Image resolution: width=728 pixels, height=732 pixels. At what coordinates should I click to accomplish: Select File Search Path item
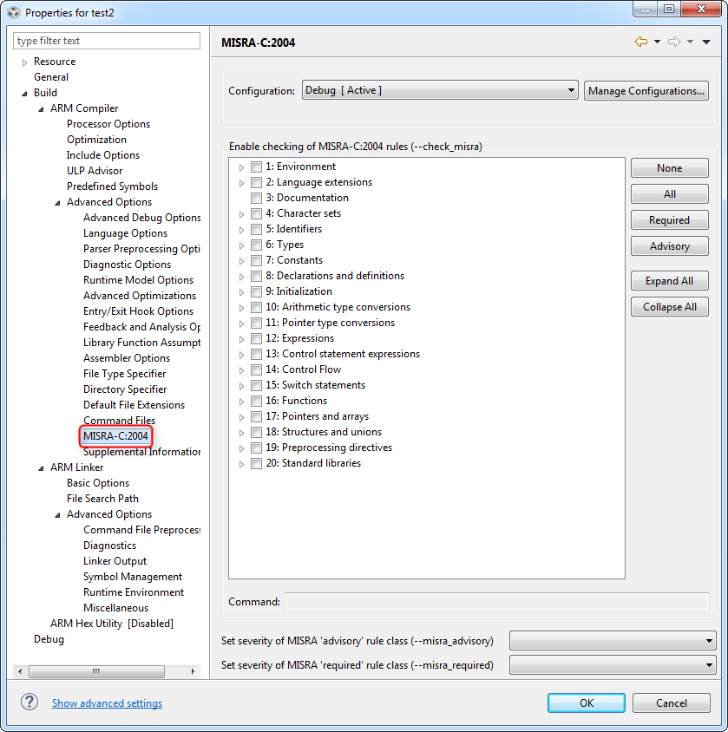click(102, 499)
